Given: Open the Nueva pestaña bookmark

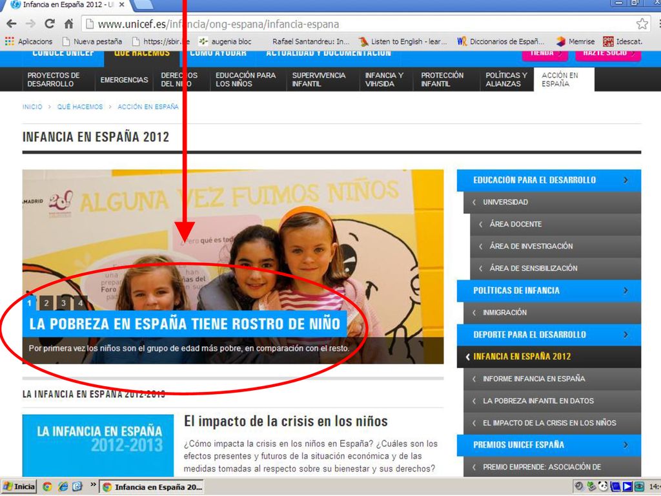Looking at the screenshot, I should pyautogui.click(x=92, y=41).
